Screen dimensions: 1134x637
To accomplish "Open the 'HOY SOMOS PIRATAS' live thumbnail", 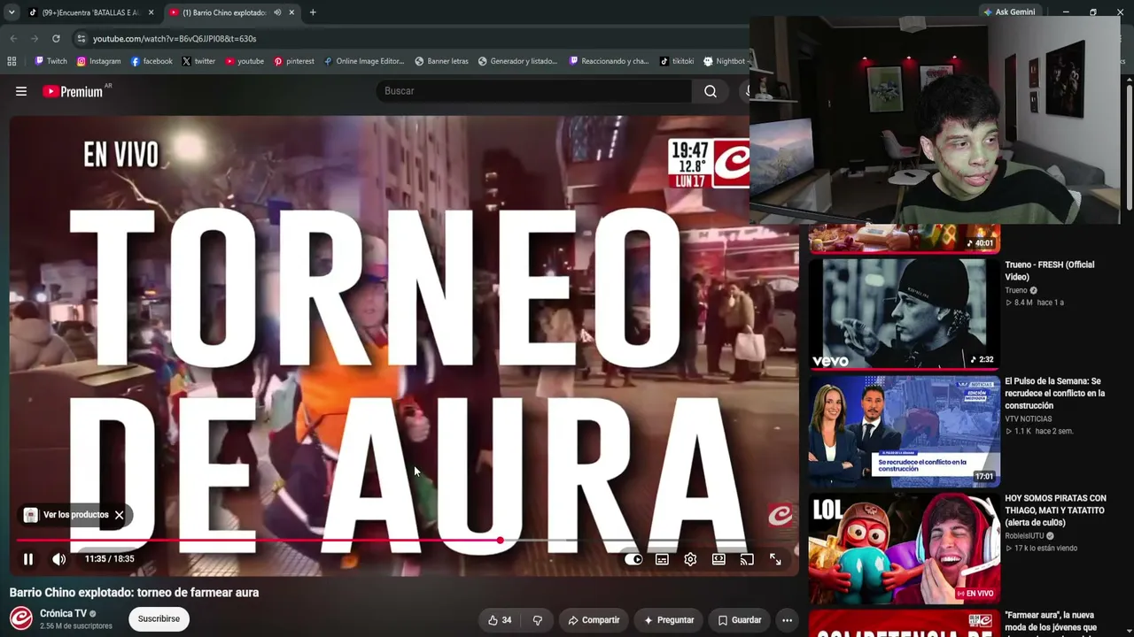I will coord(905,549).
